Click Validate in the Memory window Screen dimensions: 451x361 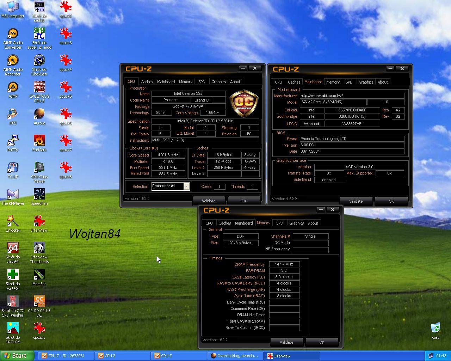coord(286,342)
